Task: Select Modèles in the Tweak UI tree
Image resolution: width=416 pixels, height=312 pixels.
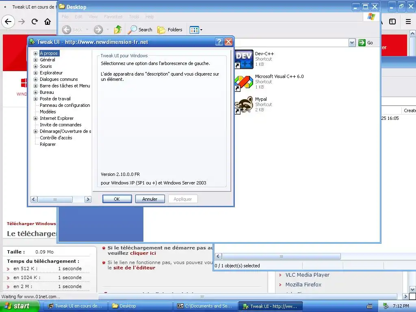Action: pyautogui.click(x=48, y=112)
